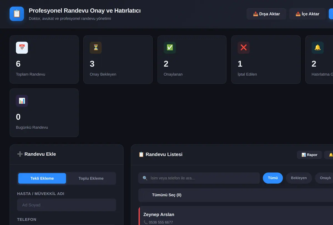The image size is (333, 225).
Task: Click the Randevu Ekle heading
Action: [x=40, y=154]
